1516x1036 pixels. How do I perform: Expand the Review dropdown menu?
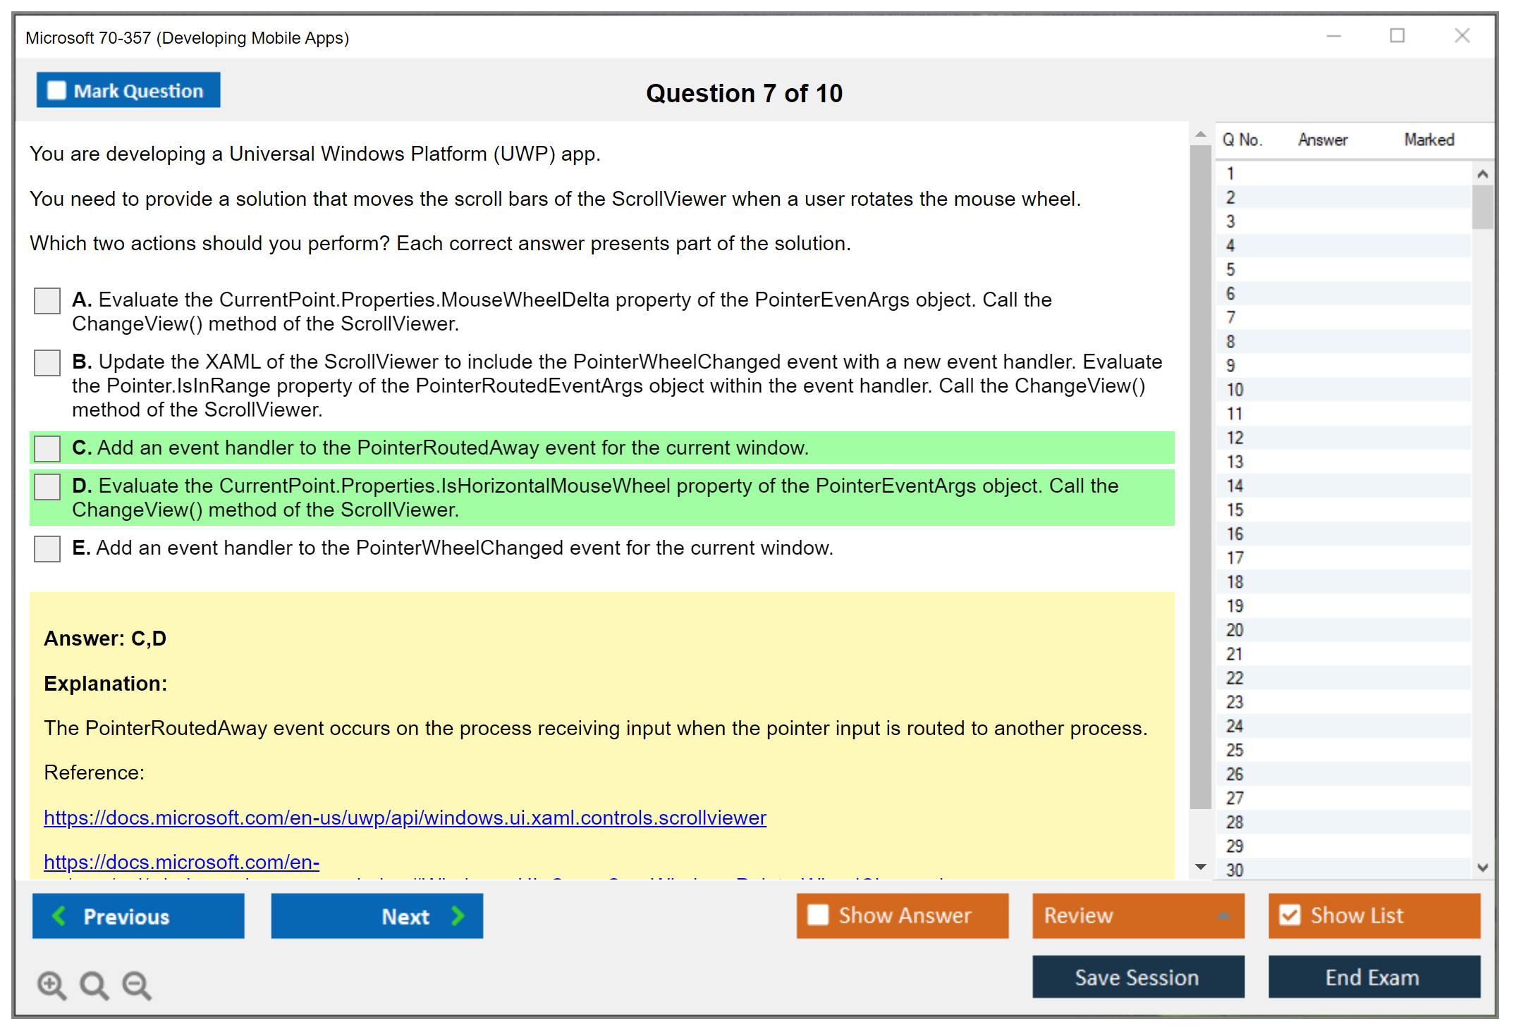(x=1223, y=915)
